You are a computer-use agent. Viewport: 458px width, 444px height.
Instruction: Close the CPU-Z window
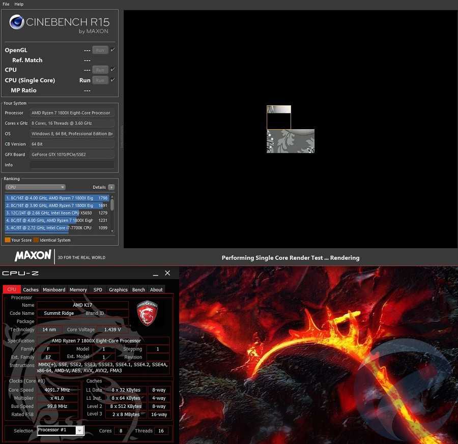click(x=167, y=274)
